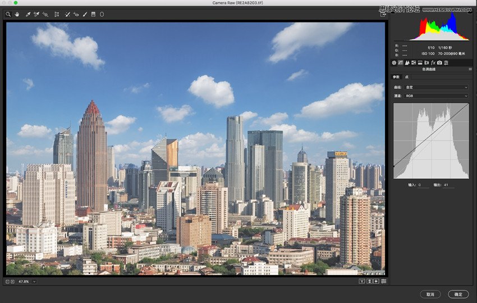Select the Graduated Filter tool
The height and width of the screenshot is (303, 477).
tap(93, 14)
